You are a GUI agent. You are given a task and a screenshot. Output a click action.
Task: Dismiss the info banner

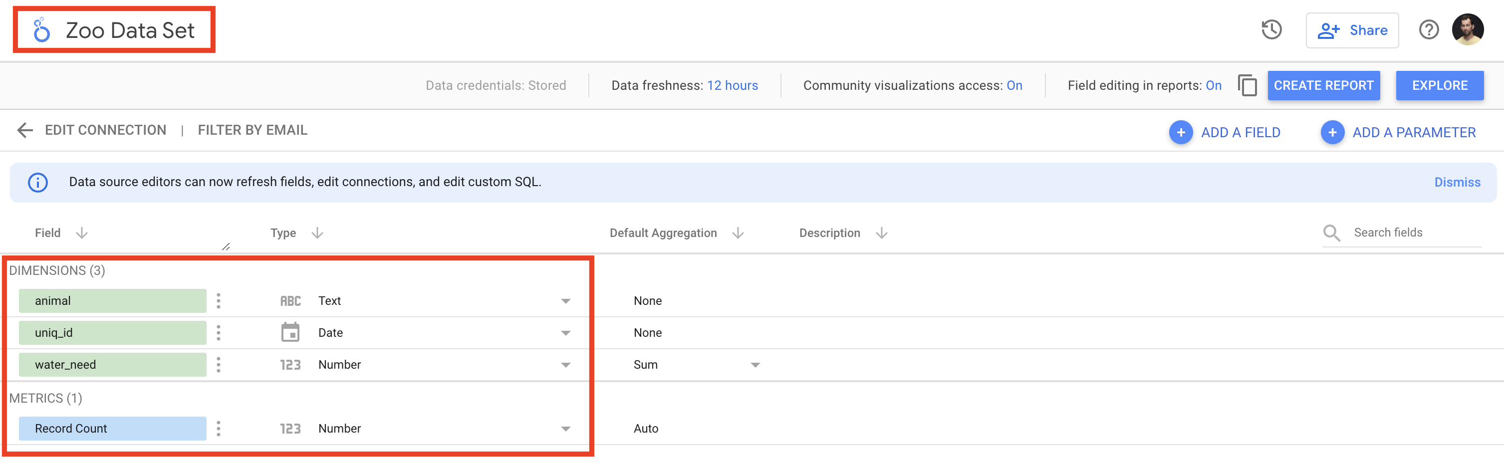(x=1457, y=183)
